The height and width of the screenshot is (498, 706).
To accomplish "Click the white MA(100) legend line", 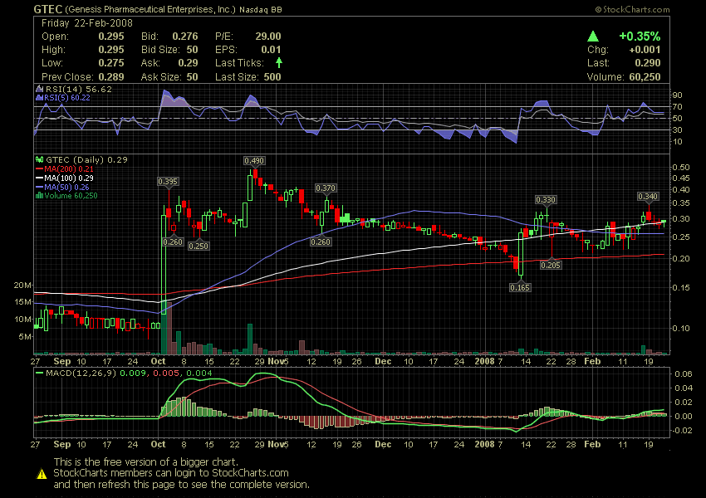I will click(38, 178).
